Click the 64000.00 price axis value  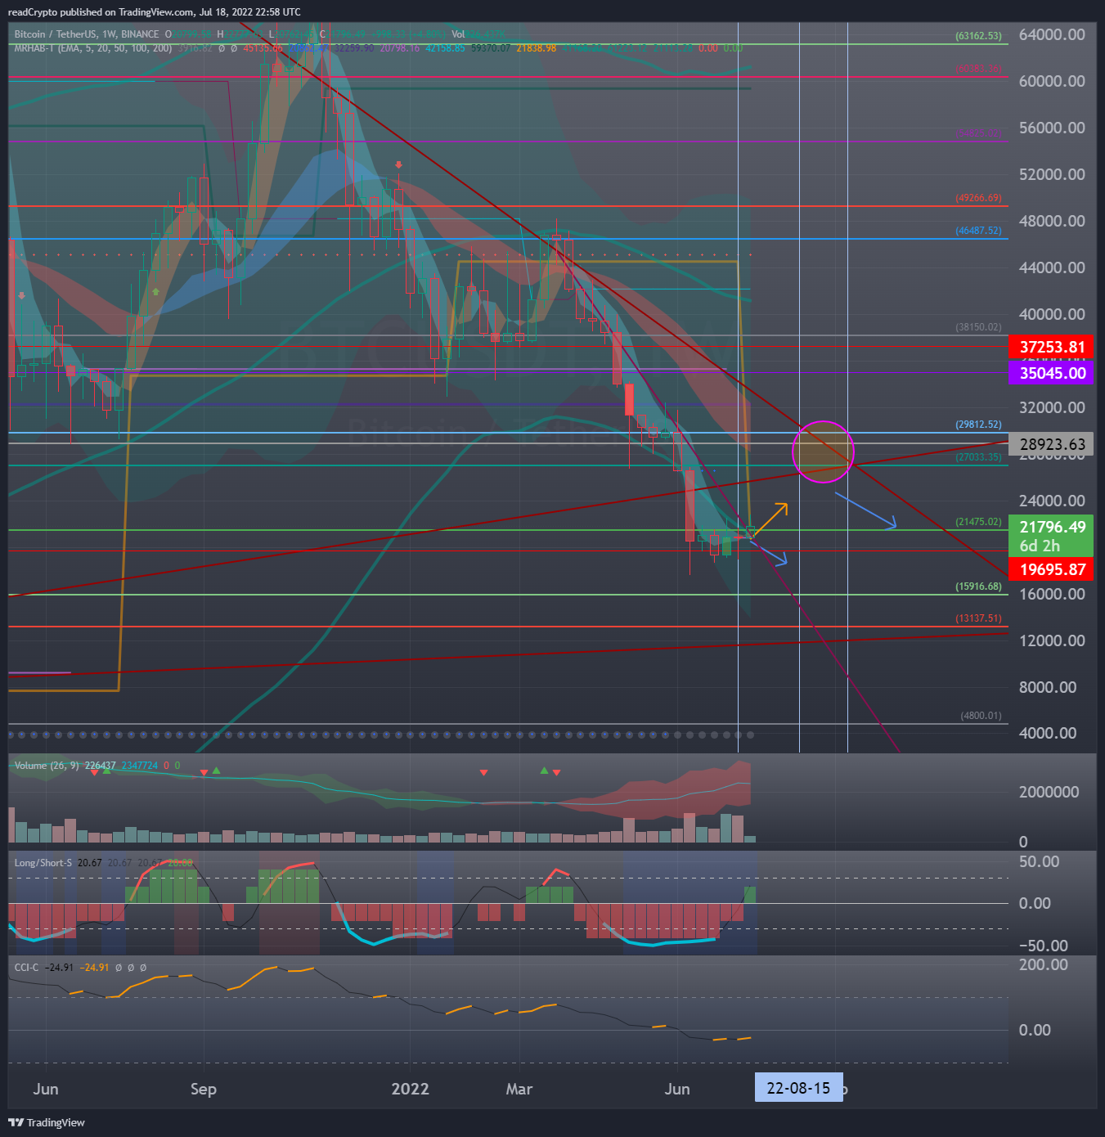[x=1052, y=34]
